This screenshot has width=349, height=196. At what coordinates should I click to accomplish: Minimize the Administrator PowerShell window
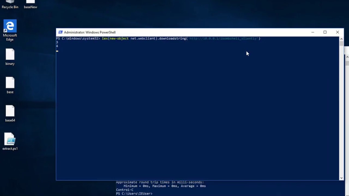[313, 32]
